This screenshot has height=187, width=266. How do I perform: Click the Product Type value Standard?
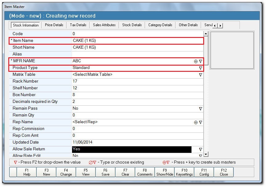(x=81, y=68)
